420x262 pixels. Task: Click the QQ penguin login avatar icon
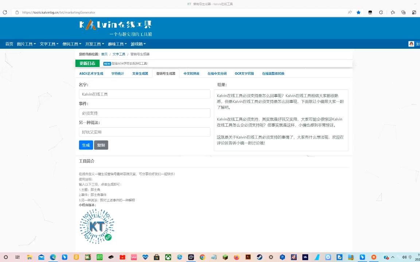click(411, 44)
